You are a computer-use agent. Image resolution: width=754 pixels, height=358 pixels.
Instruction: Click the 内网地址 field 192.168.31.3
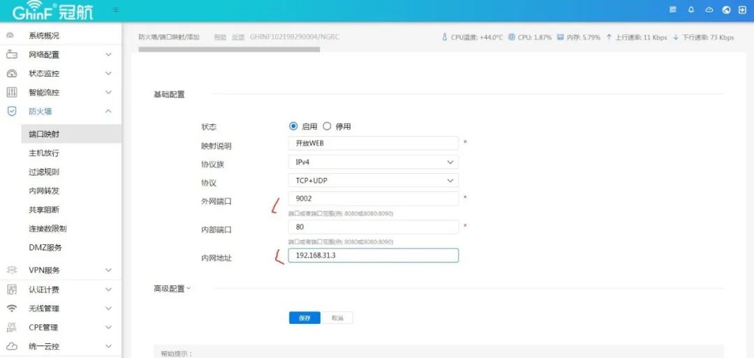(373, 255)
